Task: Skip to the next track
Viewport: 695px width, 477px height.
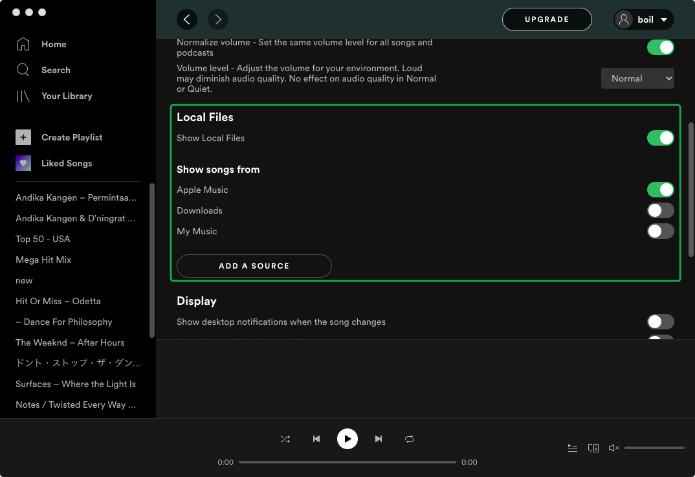Action: pos(379,439)
